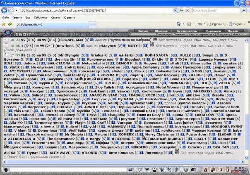The width and height of the screenshot is (250, 175).
Task: Open Общение game menu tab
Action: click(161, 31)
